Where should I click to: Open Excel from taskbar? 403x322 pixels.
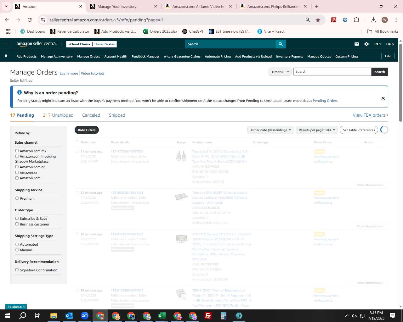(162, 316)
